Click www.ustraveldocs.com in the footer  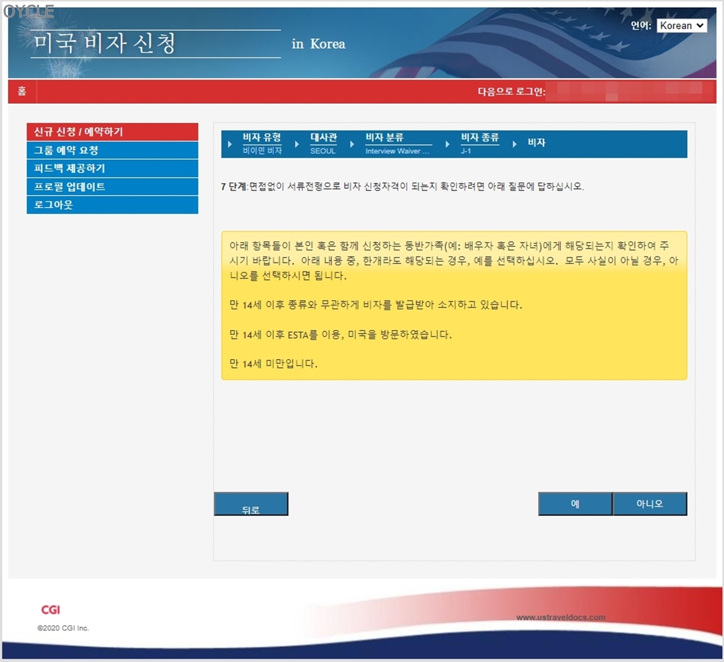(560, 617)
